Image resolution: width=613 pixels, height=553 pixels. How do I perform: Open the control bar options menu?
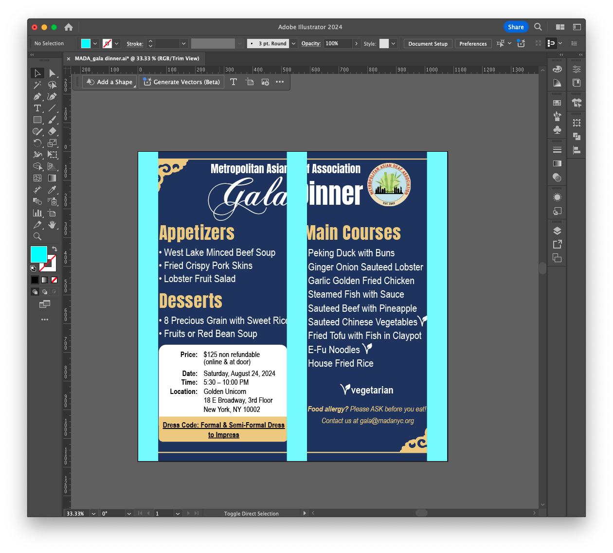(574, 43)
